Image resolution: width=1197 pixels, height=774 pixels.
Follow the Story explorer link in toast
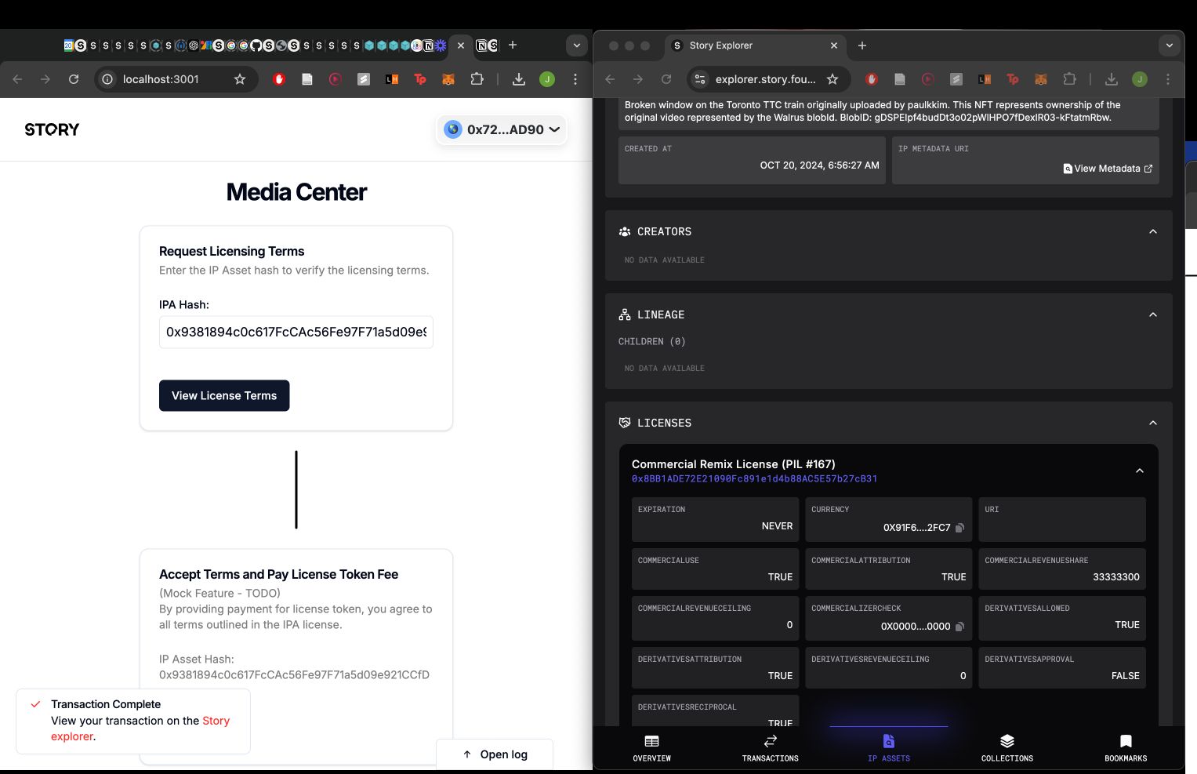click(x=140, y=729)
